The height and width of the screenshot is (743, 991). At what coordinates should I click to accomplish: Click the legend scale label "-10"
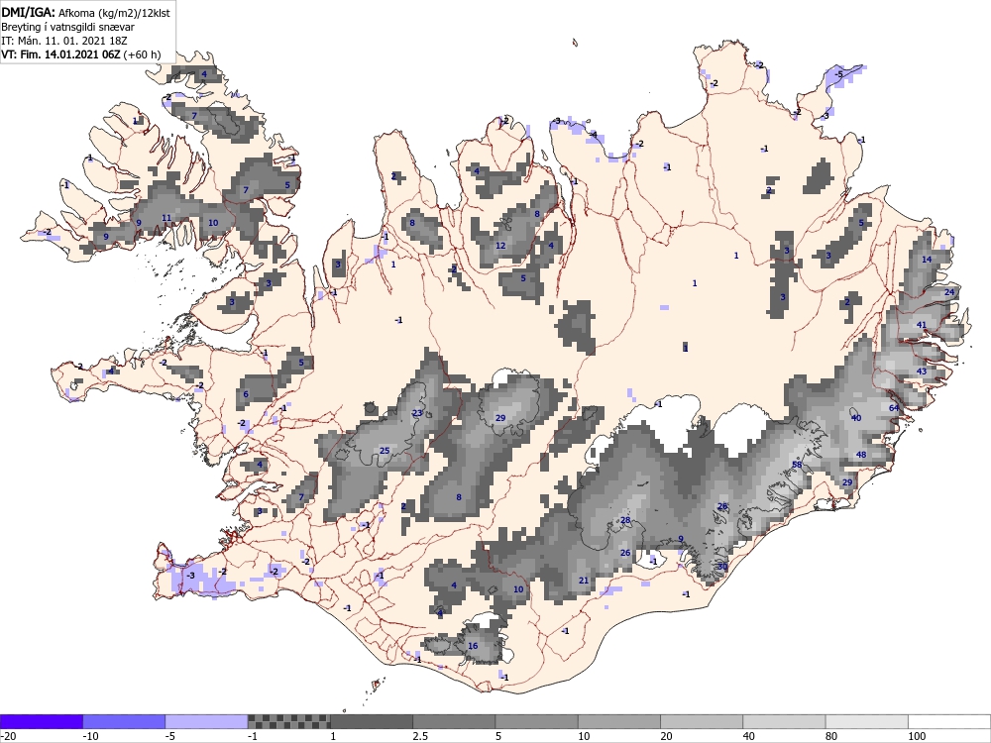(x=91, y=736)
